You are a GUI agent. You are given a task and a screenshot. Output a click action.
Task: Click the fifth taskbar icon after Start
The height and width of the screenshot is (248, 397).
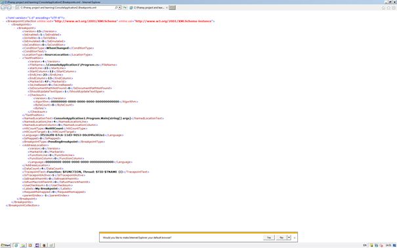[x=45, y=245]
